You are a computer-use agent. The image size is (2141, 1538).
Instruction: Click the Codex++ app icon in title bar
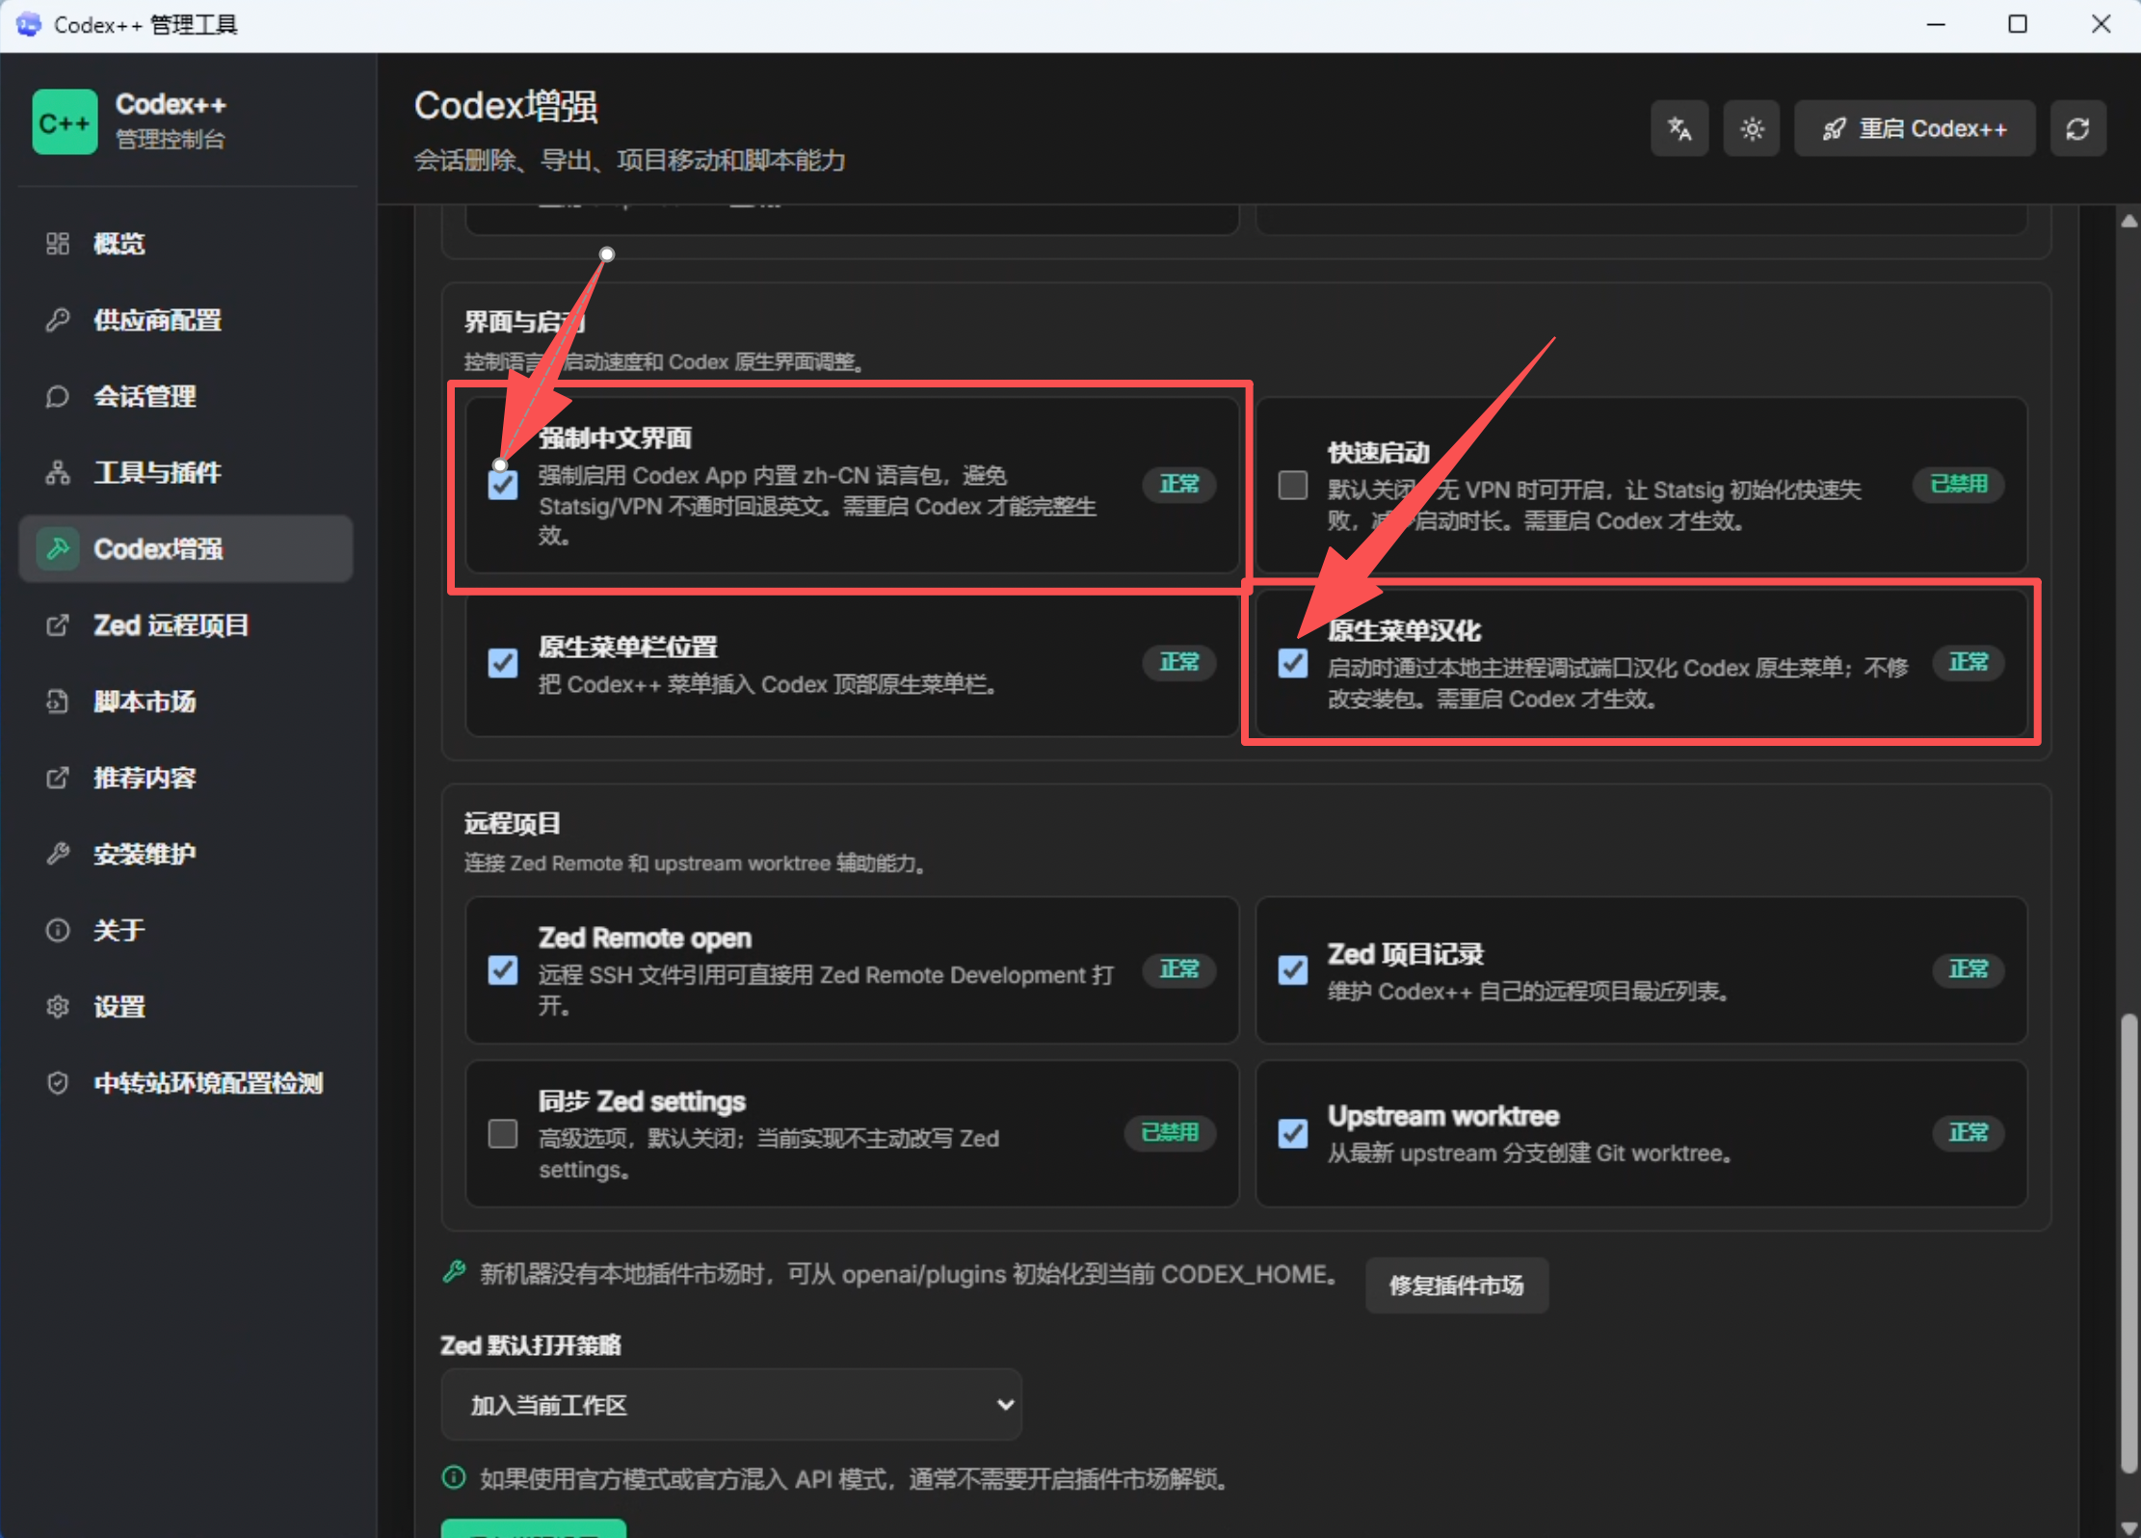point(29,24)
